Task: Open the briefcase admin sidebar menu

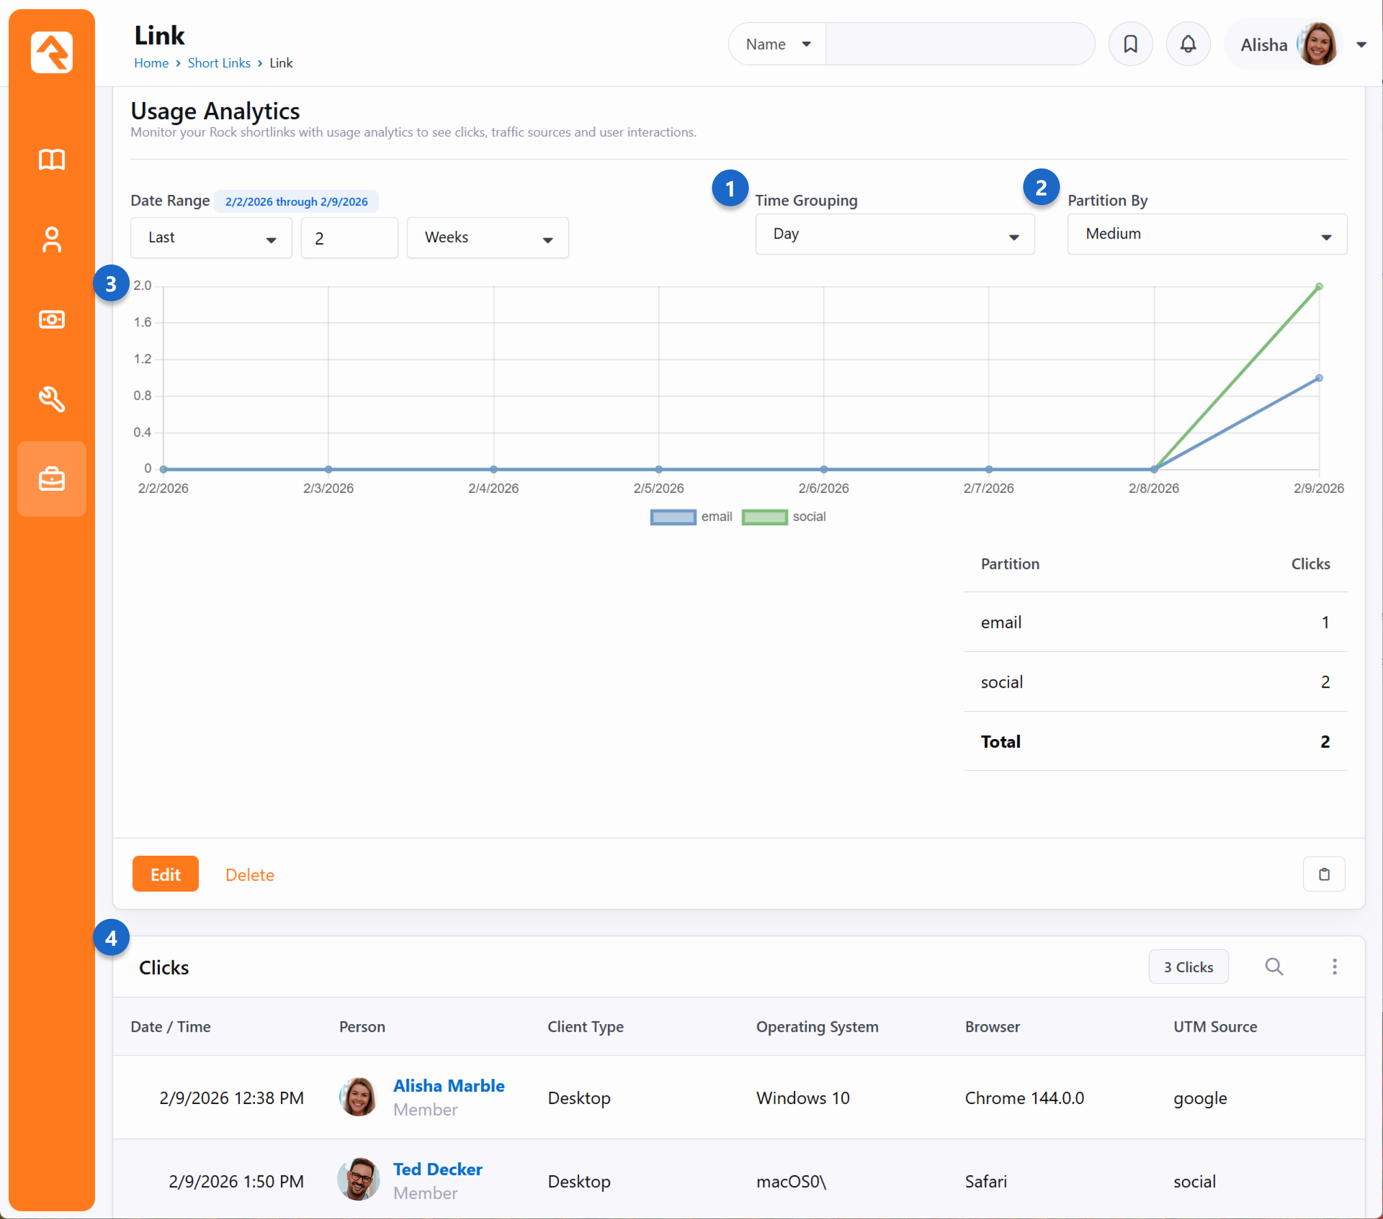Action: [x=51, y=479]
